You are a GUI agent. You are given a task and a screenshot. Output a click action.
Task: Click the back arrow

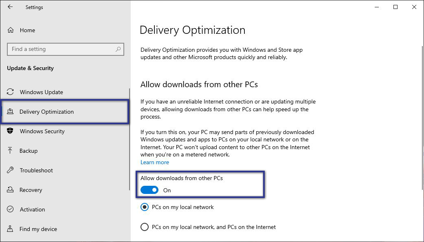pyautogui.click(x=10, y=7)
